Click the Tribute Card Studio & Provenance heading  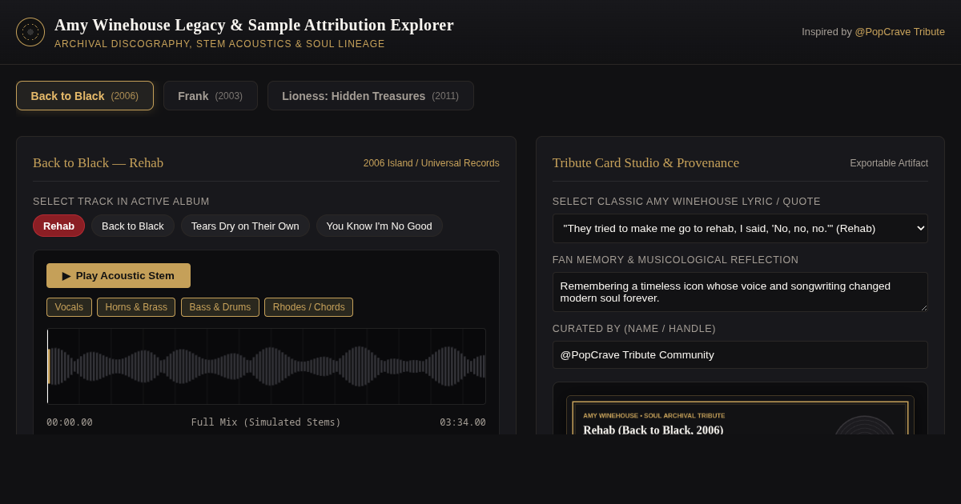point(645,163)
